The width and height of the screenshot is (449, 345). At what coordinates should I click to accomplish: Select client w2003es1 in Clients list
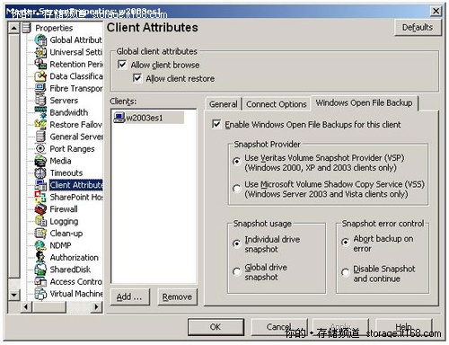tap(148, 118)
